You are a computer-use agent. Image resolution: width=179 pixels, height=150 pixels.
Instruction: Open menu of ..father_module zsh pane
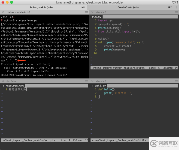(87, 12)
